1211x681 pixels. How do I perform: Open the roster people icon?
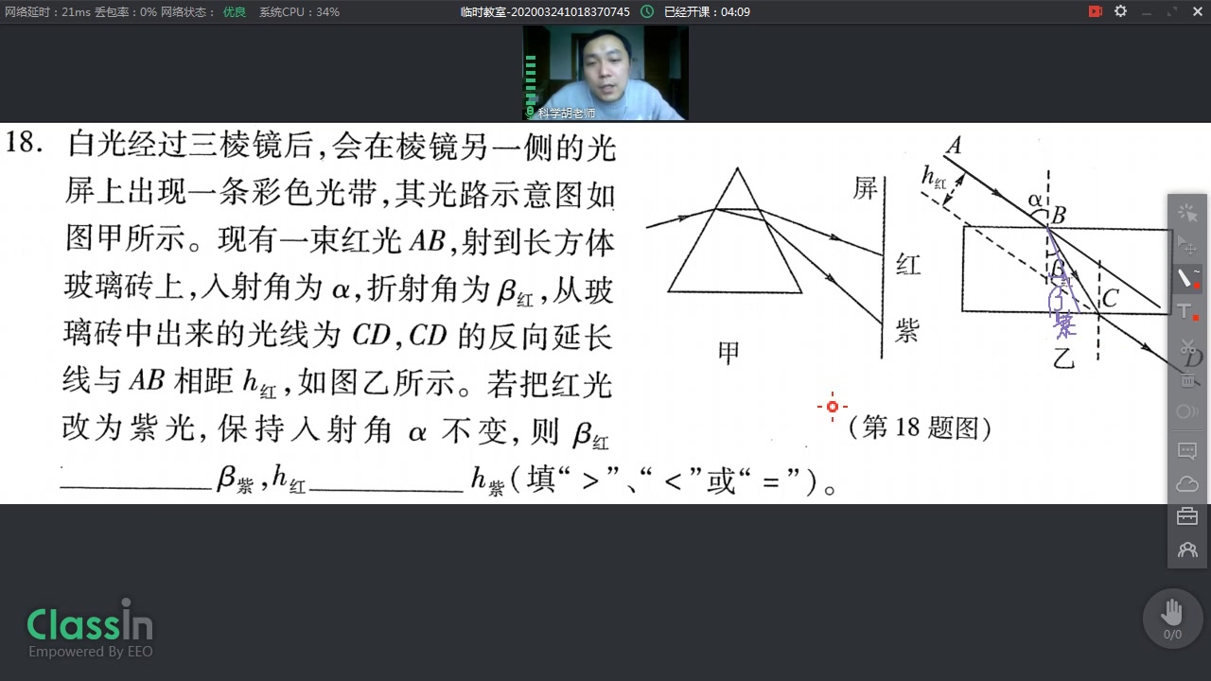click(x=1187, y=550)
